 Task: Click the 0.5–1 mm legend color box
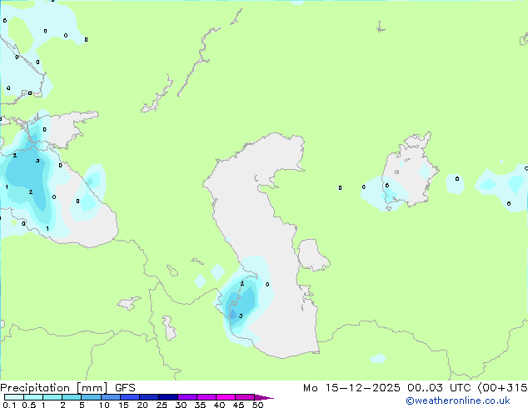(33, 397)
